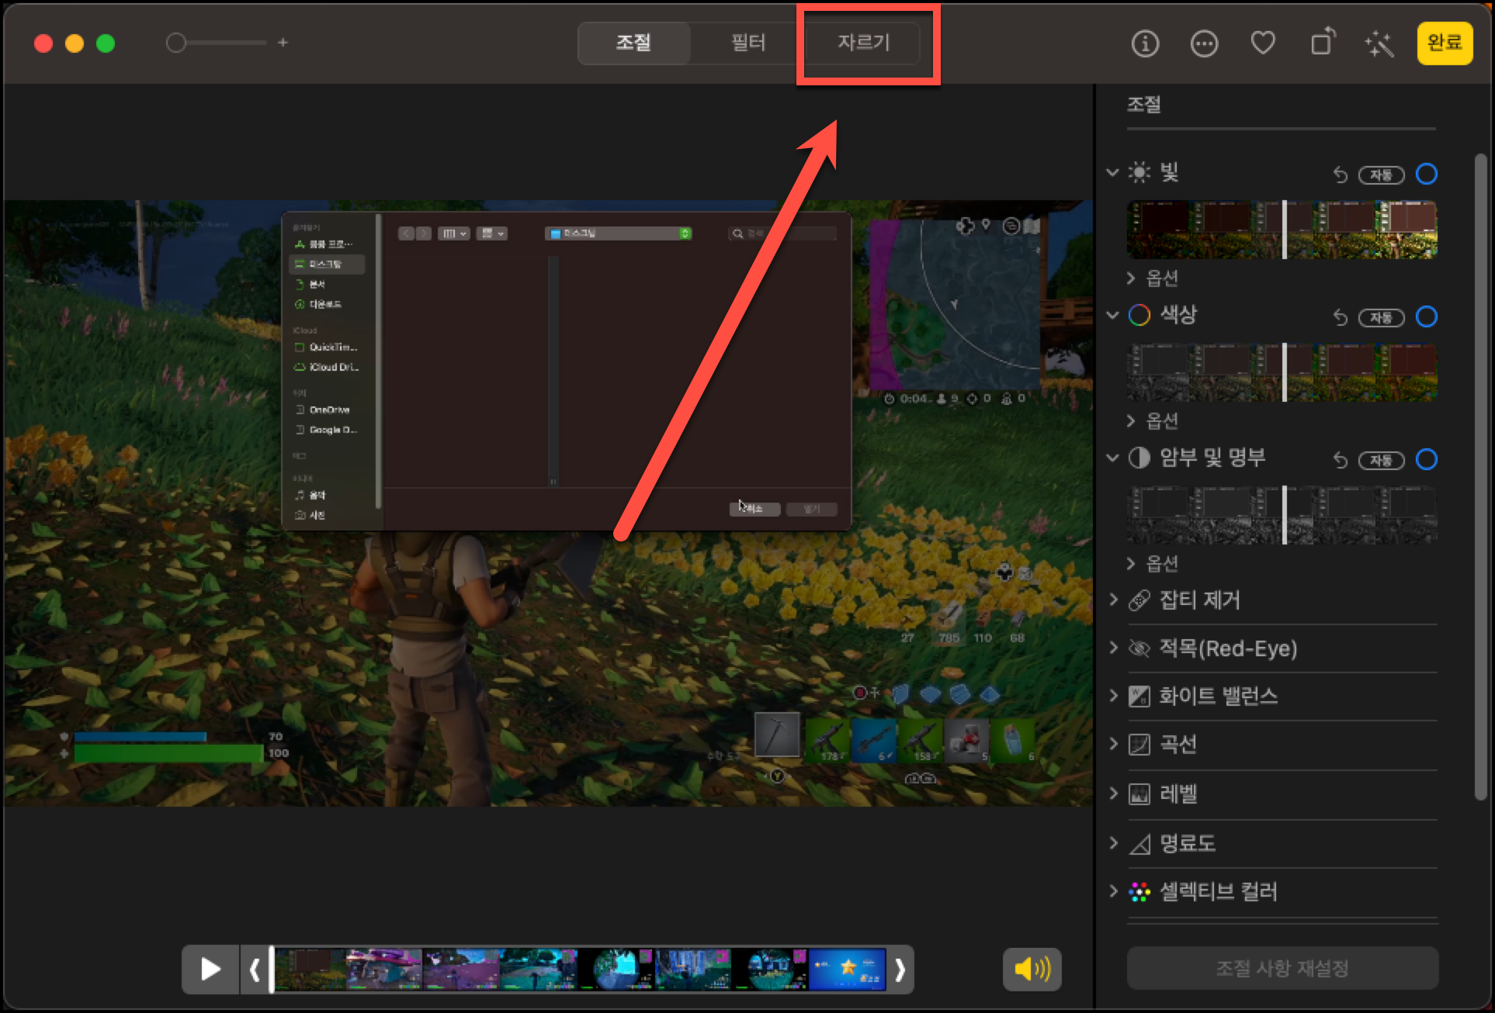The image size is (1495, 1013).
Task: Click the undo arrow next to 색상
Action: click(x=1340, y=317)
